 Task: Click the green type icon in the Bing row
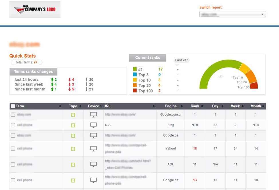click(73, 125)
